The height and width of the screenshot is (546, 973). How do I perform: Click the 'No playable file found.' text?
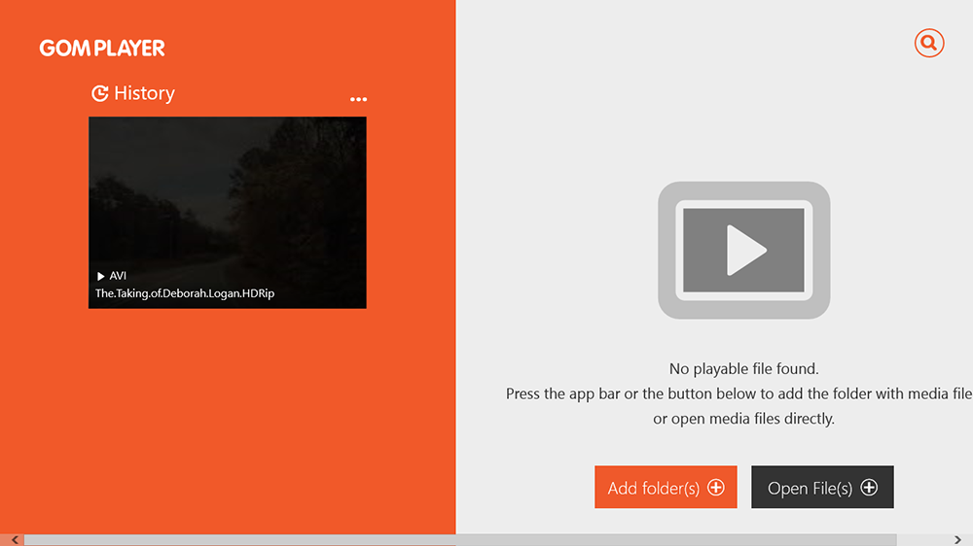[x=743, y=369]
